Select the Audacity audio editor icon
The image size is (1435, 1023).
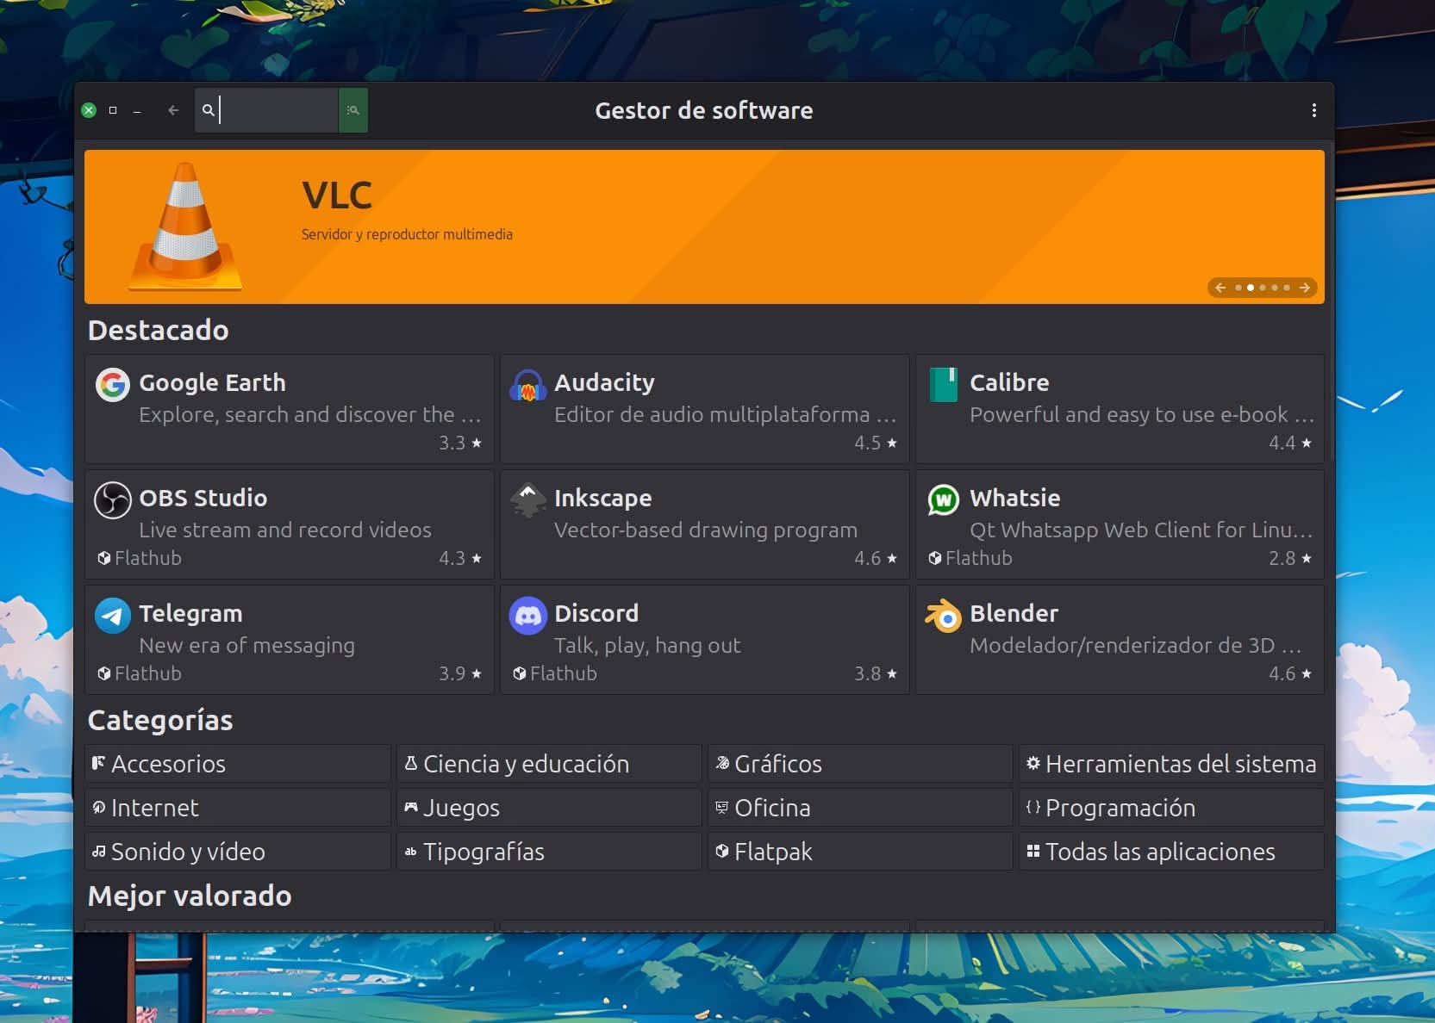(527, 385)
